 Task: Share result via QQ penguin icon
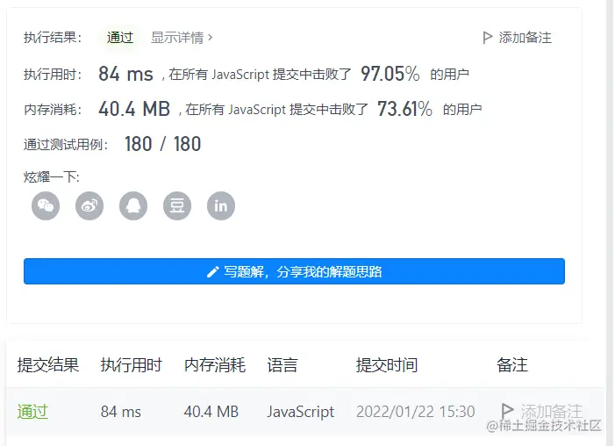(x=133, y=205)
